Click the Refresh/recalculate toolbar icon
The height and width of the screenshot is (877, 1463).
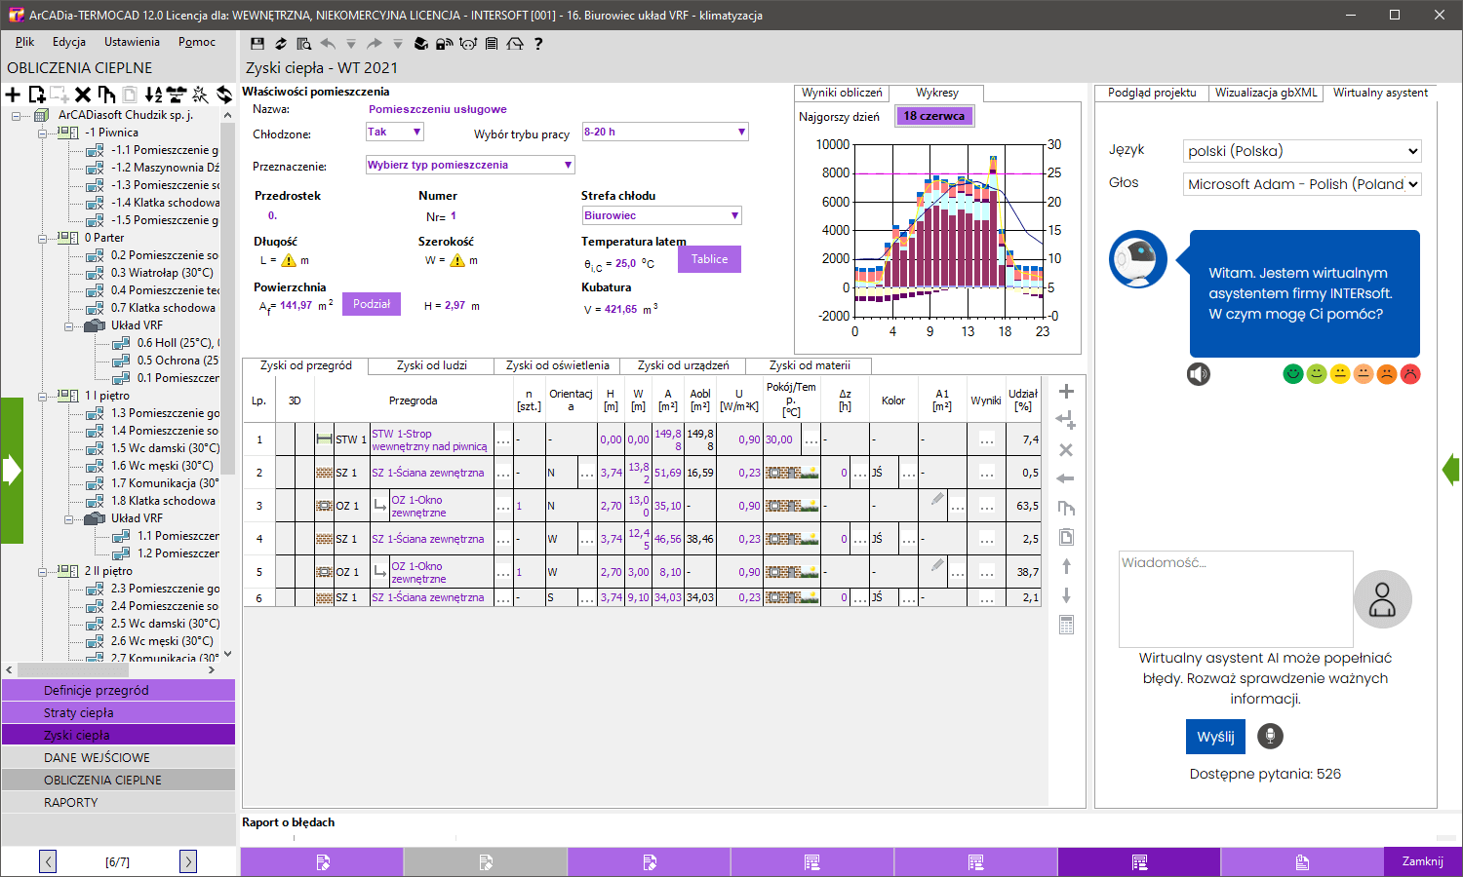pyautogui.click(x=280, y=43)
